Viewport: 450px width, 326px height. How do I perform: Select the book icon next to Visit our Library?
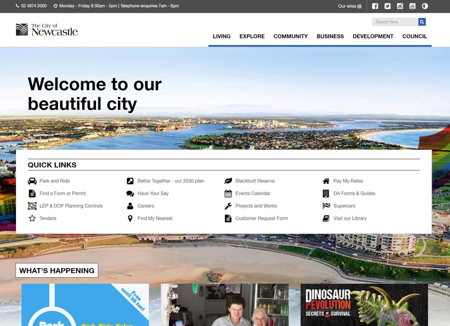[326, 218]
